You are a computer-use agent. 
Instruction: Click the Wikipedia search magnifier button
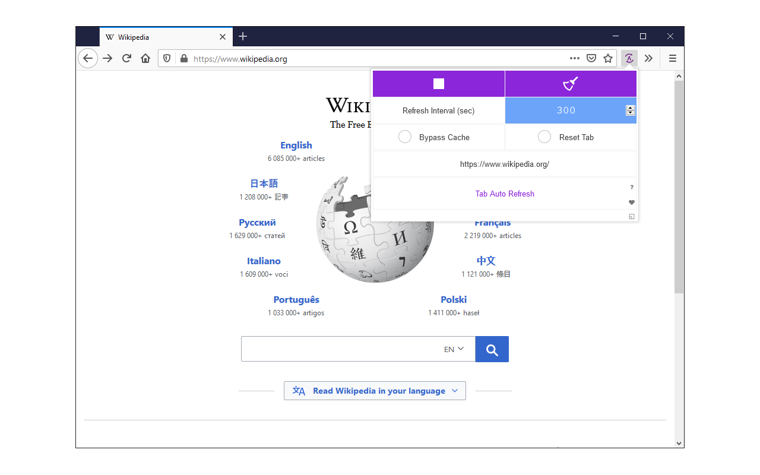492,349
